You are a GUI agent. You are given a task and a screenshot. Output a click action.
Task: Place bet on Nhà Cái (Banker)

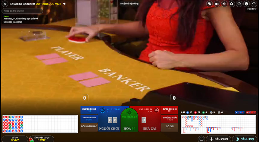pos(149,119)
